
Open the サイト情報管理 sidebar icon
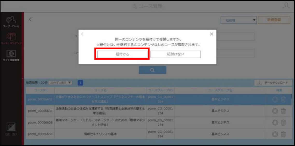(x=11, y=56)
